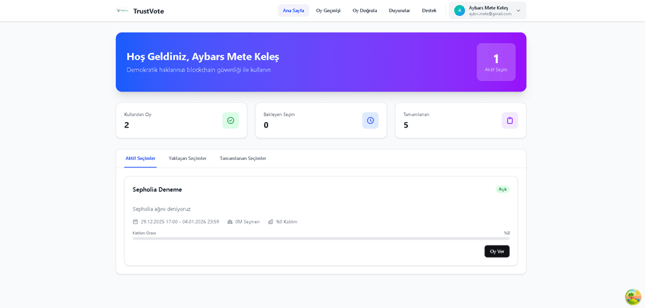Image resolution: width=645 pixels, height=308 pixels.
Task: Click the Hoş Geldiniz welcome heading
Action: pos(203,56)
